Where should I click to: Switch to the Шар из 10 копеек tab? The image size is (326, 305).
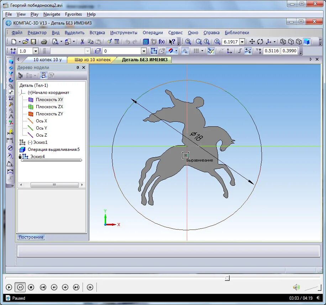pyautogui.click(x=93, y=60)
